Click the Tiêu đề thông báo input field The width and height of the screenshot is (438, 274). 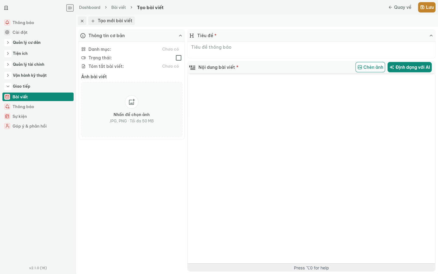(311, 47)
